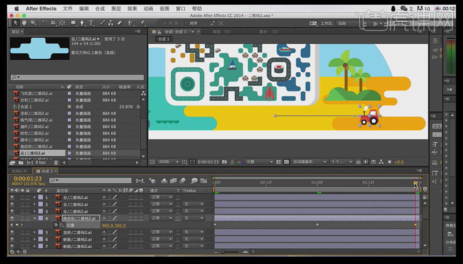Toggle the transparency grid in viewer
Screen dimensions: 463x264
[x=286, y=162]
